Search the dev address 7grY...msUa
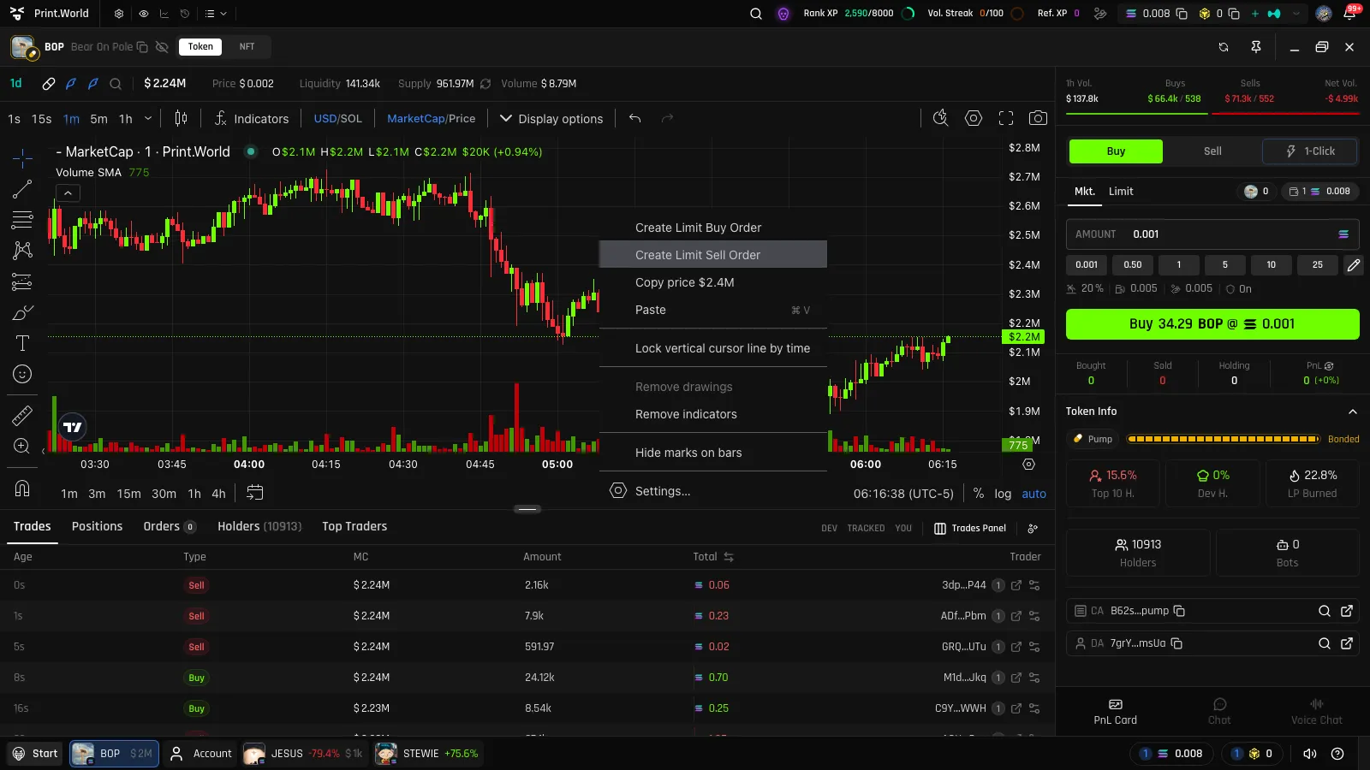Viewport: 1370px width, 770px height. click(x=1325, y=643)
